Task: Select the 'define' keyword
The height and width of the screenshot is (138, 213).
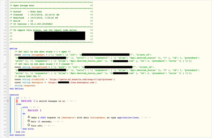Action: [14, 49]
